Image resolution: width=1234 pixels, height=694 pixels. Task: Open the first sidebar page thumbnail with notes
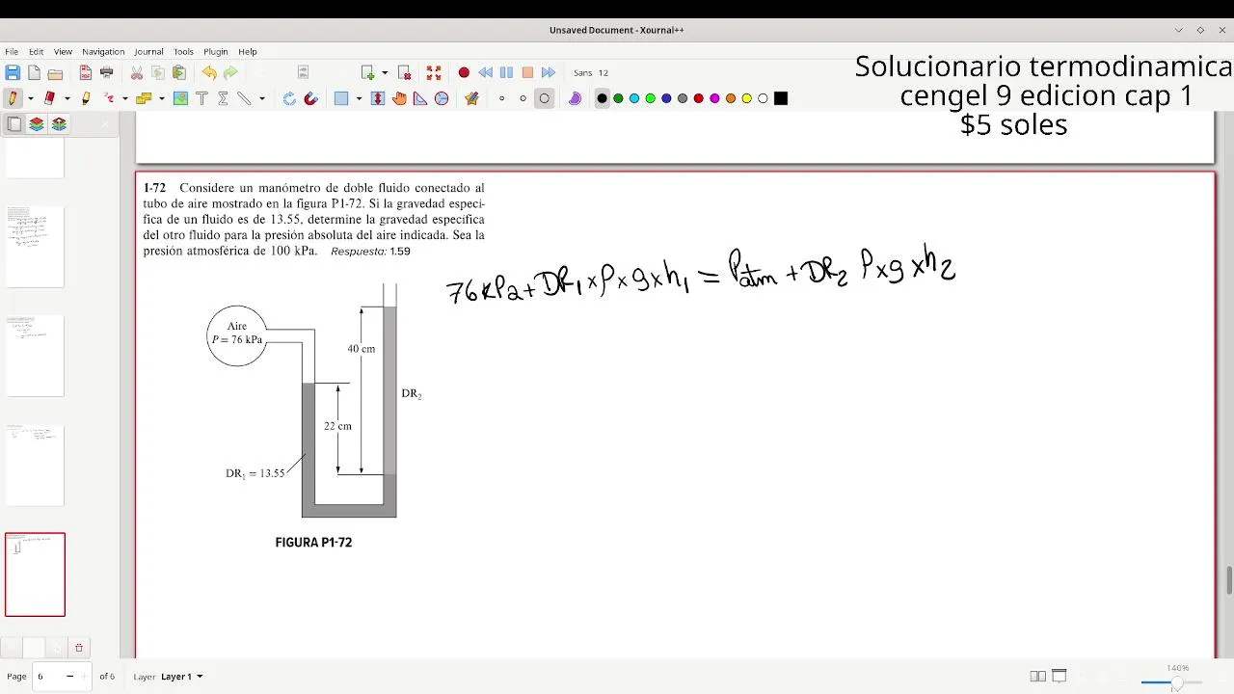(x=36, y=247)
